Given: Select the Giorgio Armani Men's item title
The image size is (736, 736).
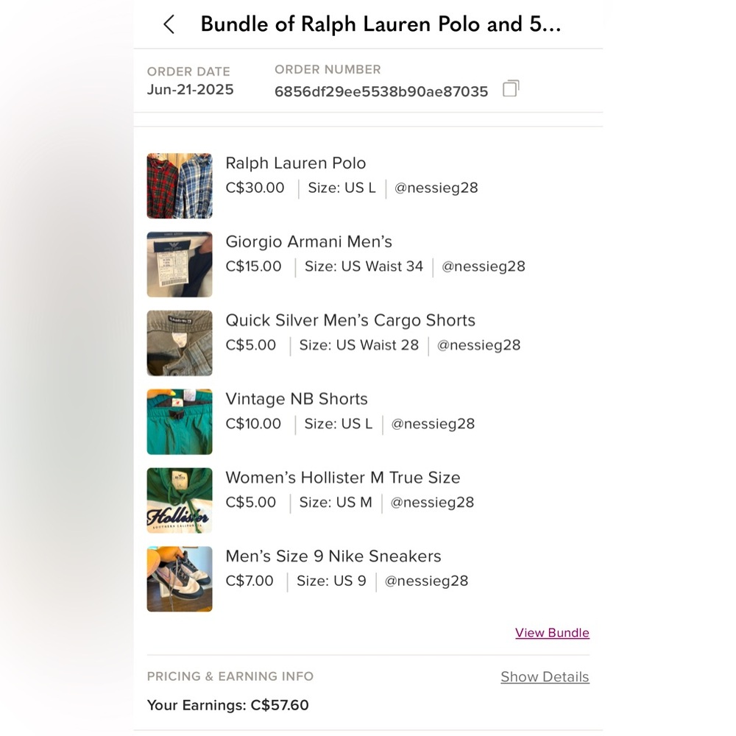Looking at the screenshot, I should 309,241.
